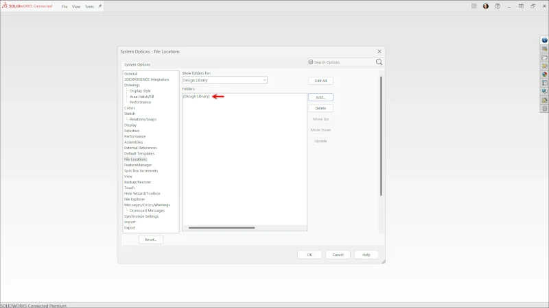549x308 pixels.
Task: Select Sketch in the options tree
Action: pos(130,114)
